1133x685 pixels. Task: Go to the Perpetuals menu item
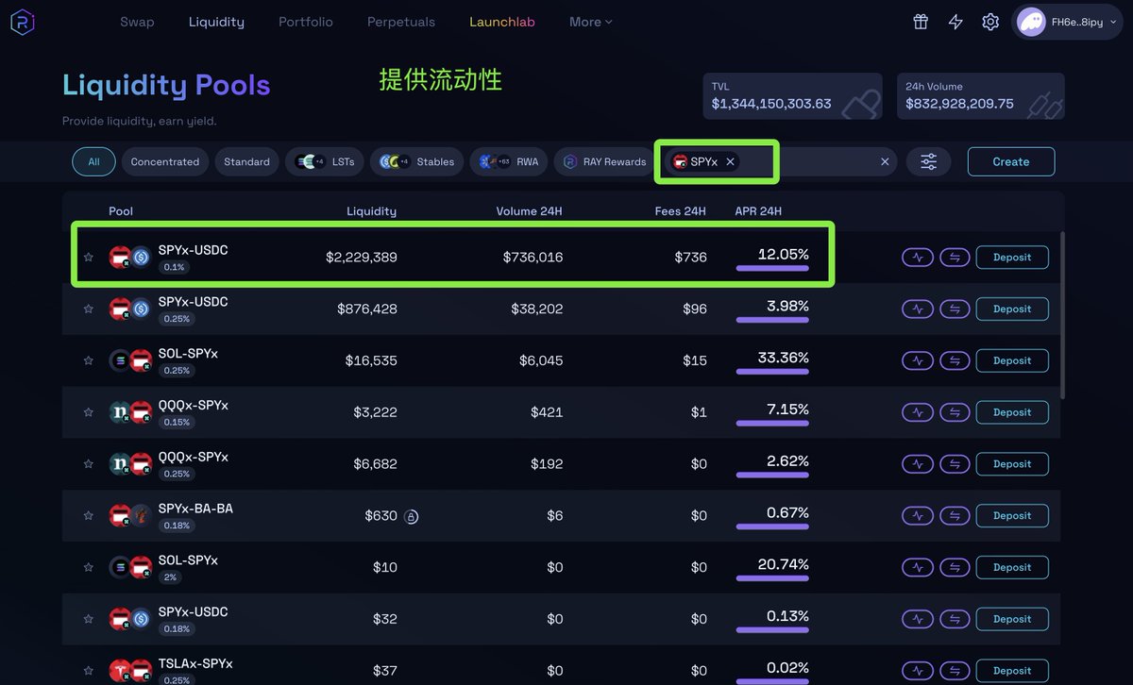pos(401,22)
